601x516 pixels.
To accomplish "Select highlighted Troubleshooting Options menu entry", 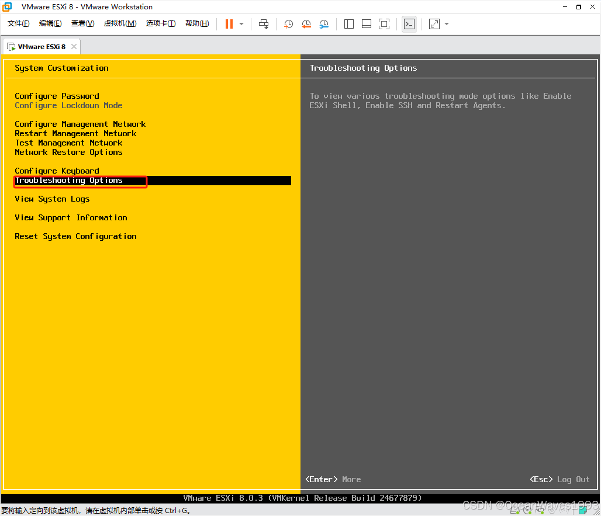I will 153,181.
